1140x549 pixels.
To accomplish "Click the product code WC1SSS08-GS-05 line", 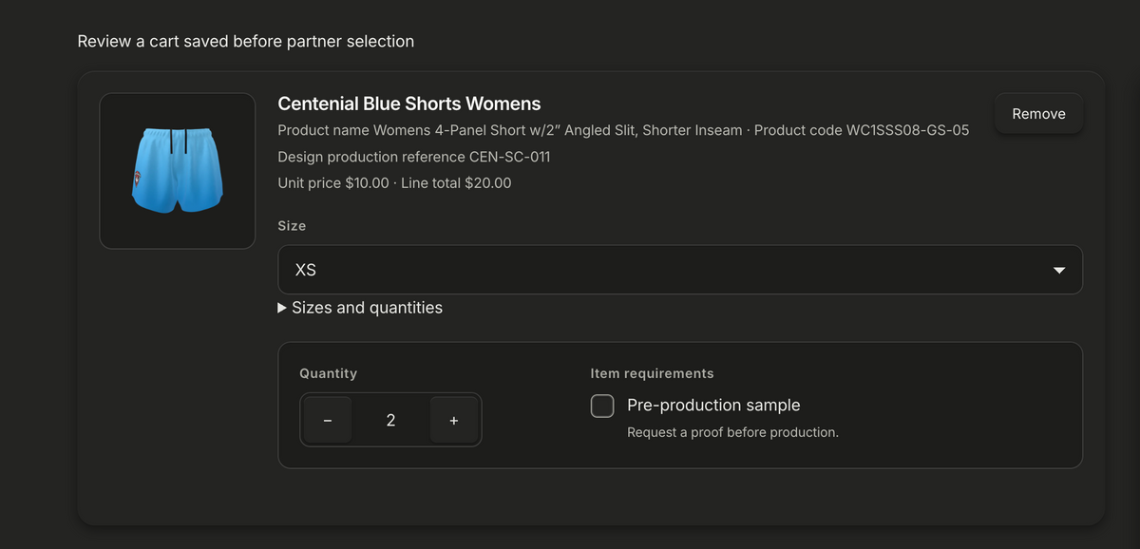I will tap(623, 130).
